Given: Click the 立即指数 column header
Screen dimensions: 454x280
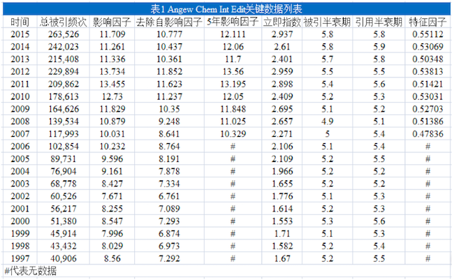Looking at the screenshot, I should pyautogui.click(x=282, y=22).
